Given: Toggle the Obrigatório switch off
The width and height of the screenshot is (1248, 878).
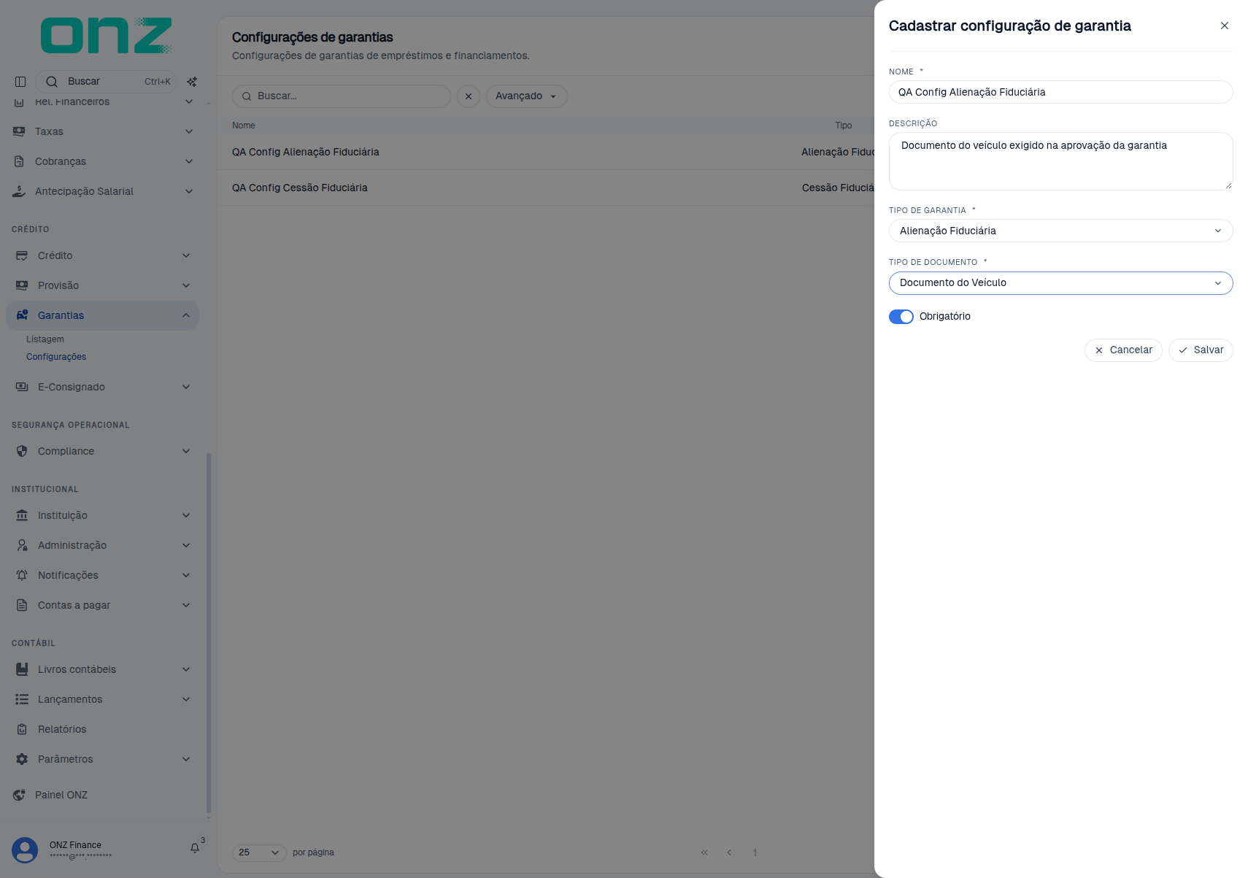Looking at the screenshot, I should tap(901, 317).
